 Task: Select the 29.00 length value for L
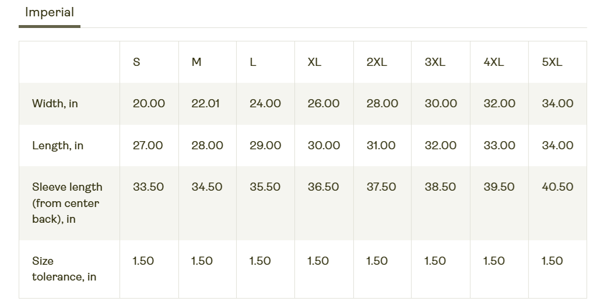click(x=265, y=146)
